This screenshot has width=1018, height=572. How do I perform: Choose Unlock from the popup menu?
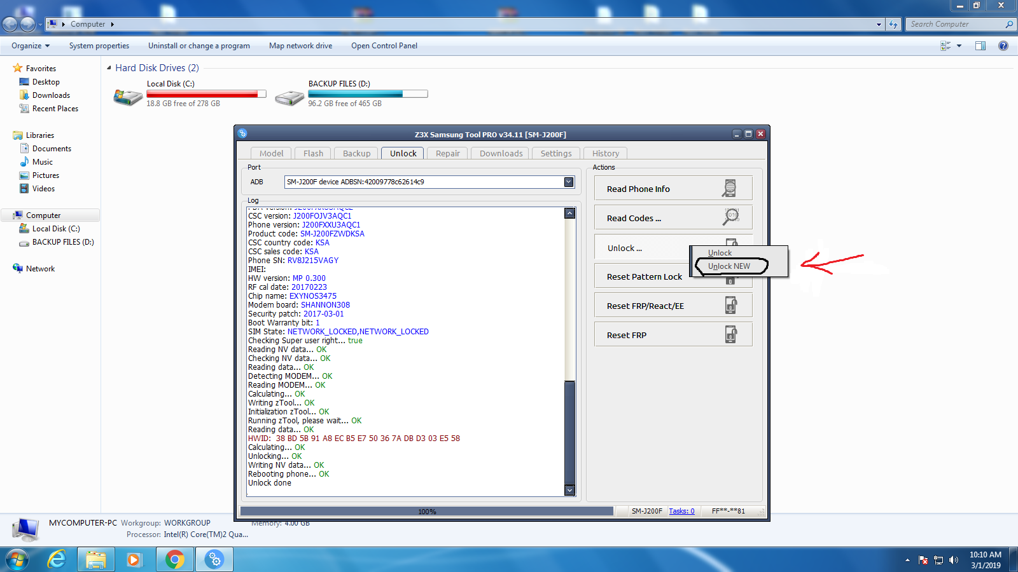point(720,253)
